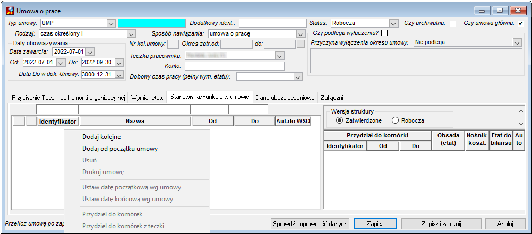Image resolution: width=532 pixels, height=234 pixels.
Task: Open the Wymiar etatu tab
Action: click(x=148, y=98)
